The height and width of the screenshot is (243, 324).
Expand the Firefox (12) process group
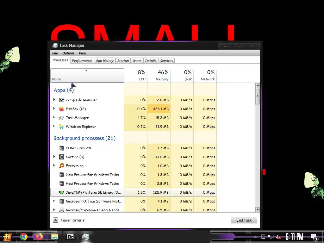coord(54,109)
